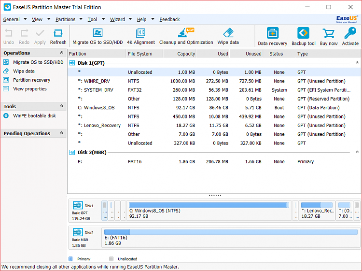Click the Apply checkmark icon
The height and width of the screenshot is (271, 362).
pos(40,33)
